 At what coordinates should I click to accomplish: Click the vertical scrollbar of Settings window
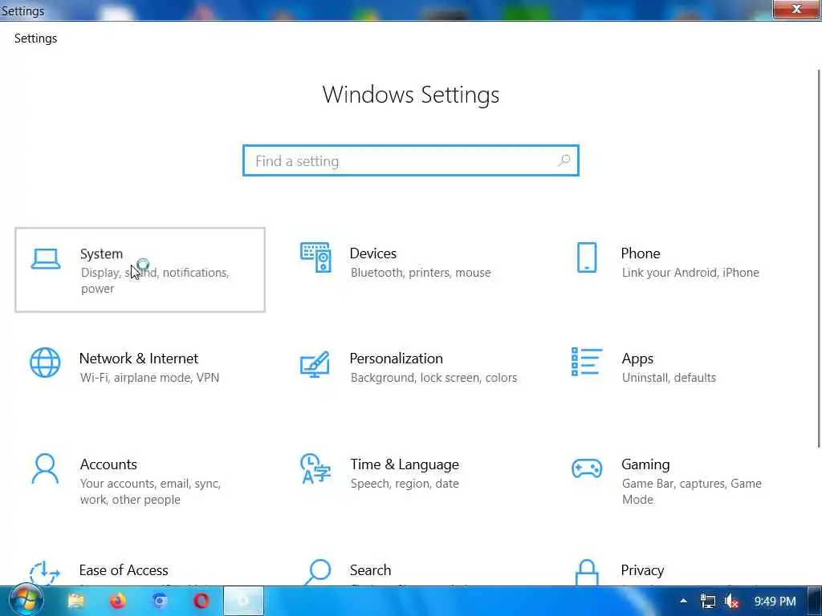[818, 259]
